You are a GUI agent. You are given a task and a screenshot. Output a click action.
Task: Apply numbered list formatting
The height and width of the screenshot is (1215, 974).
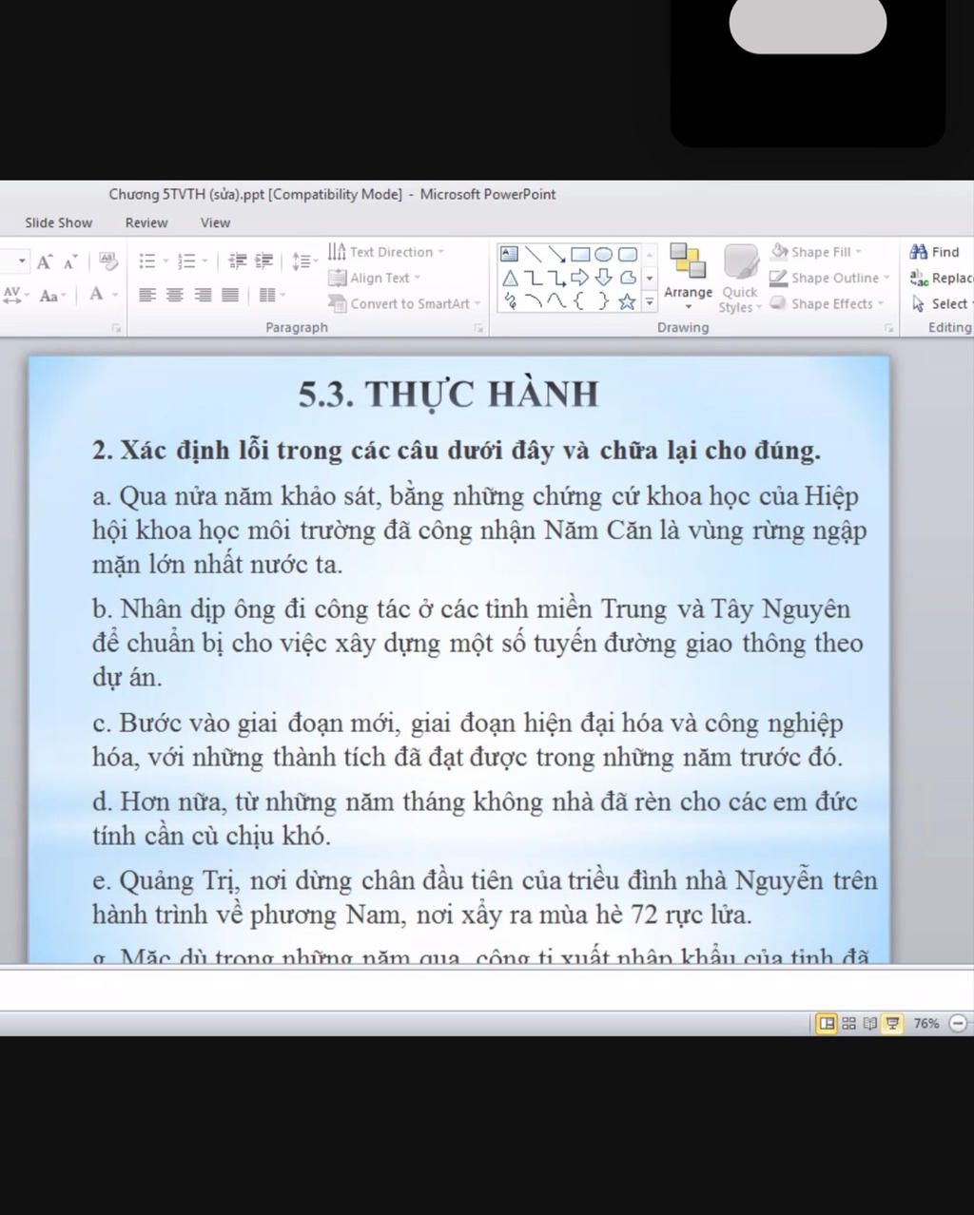(x=187, y=260)
